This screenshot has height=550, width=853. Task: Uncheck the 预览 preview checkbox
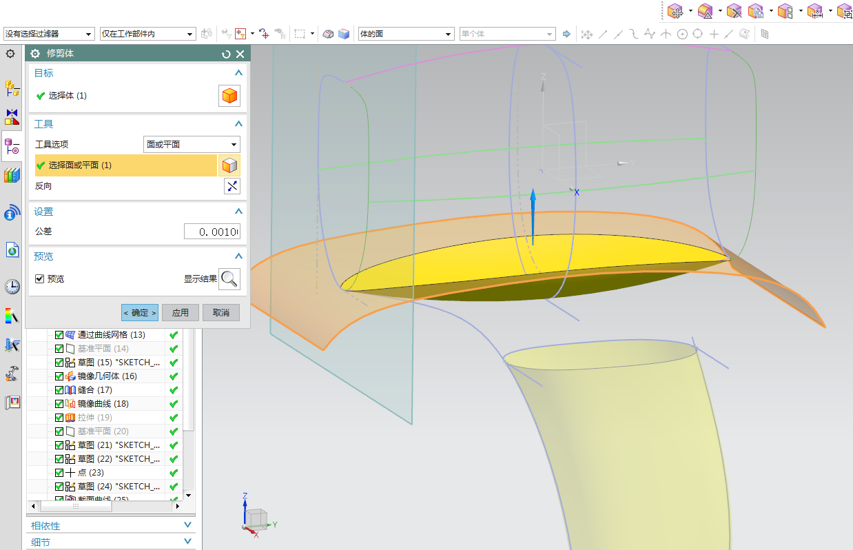pyautogui.click(x=40, y=278)
